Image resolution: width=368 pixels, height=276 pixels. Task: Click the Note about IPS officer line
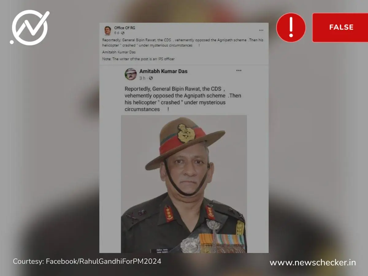[x=138, y=59]
